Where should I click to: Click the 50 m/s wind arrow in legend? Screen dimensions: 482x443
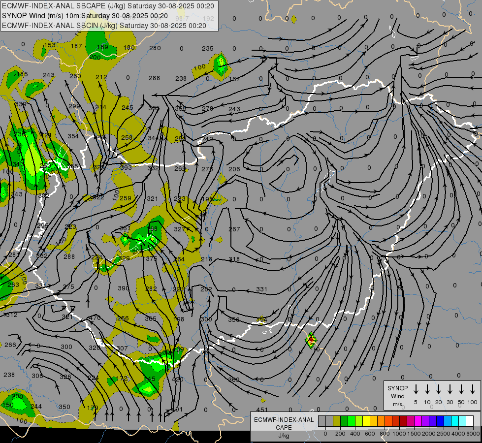(461, 389)
